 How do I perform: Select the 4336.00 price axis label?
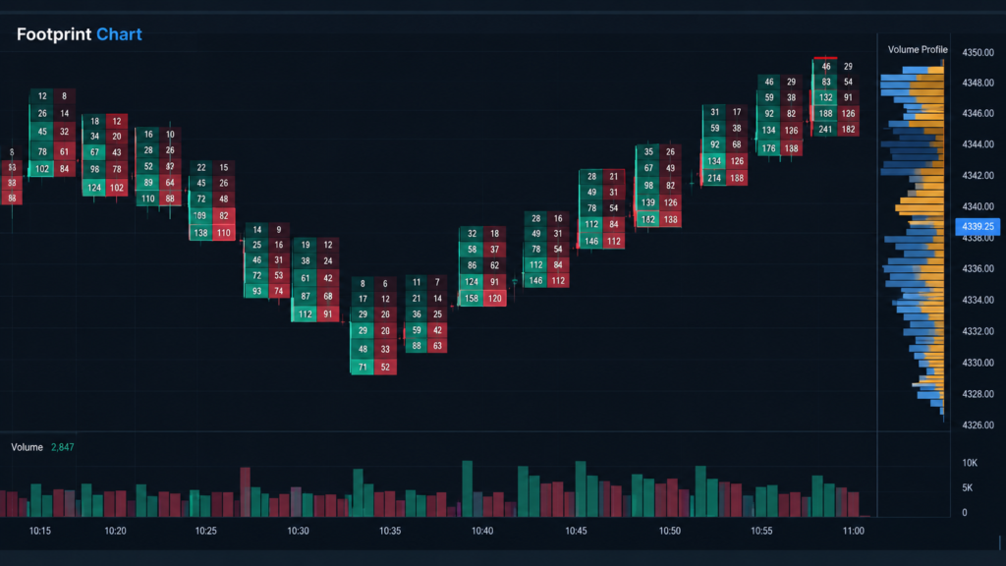[978, 269]
